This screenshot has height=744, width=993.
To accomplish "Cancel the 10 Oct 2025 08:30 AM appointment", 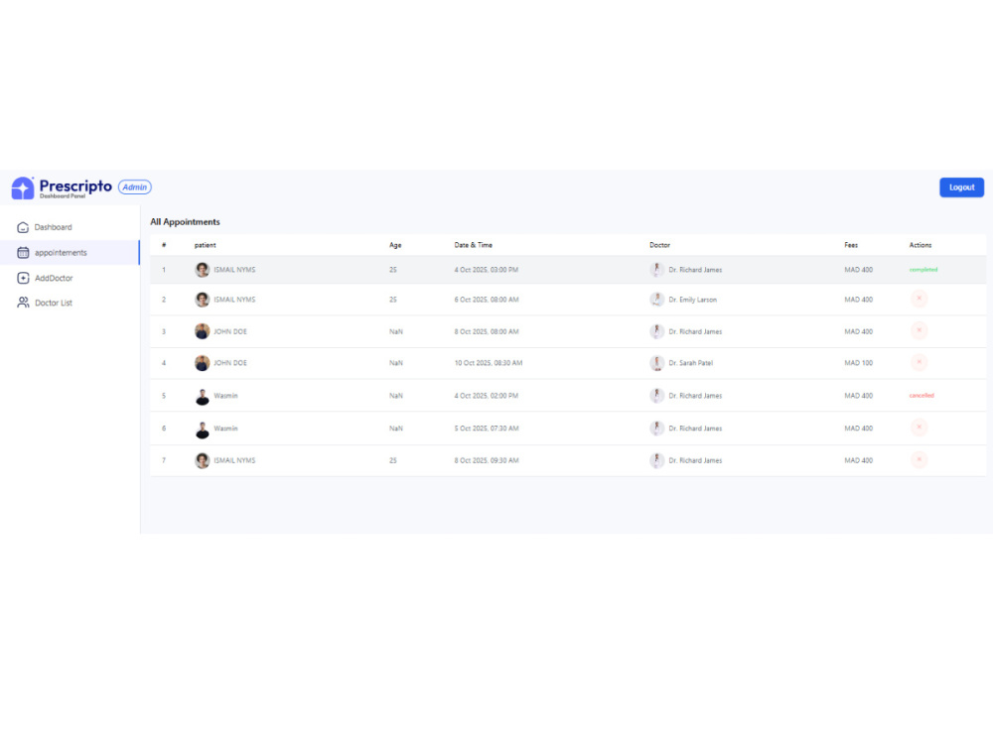I will click(919, 362).
